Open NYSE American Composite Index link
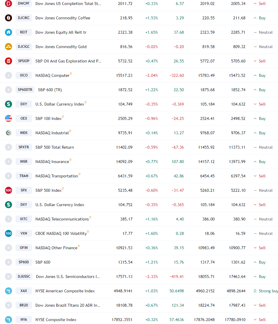The height and width of the screenshot is (324, 278). (x=65, y=291)
